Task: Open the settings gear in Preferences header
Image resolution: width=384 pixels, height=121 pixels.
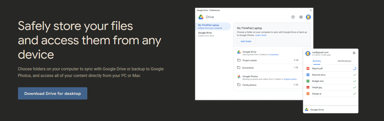Action: pyautogui.click(x=301, y=17)
